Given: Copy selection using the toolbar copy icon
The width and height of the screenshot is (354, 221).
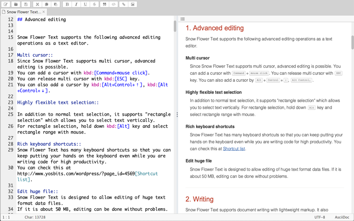Looking at the screenshot, I should click(46, 4).
